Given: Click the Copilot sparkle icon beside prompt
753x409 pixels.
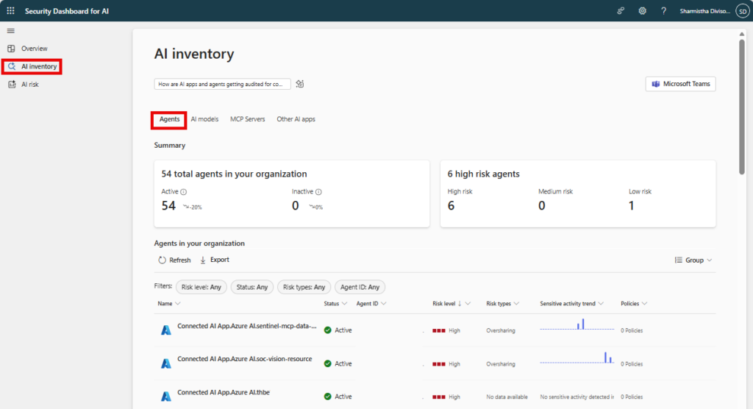Looking at the screenshot, I should click(x=300, y=84).
